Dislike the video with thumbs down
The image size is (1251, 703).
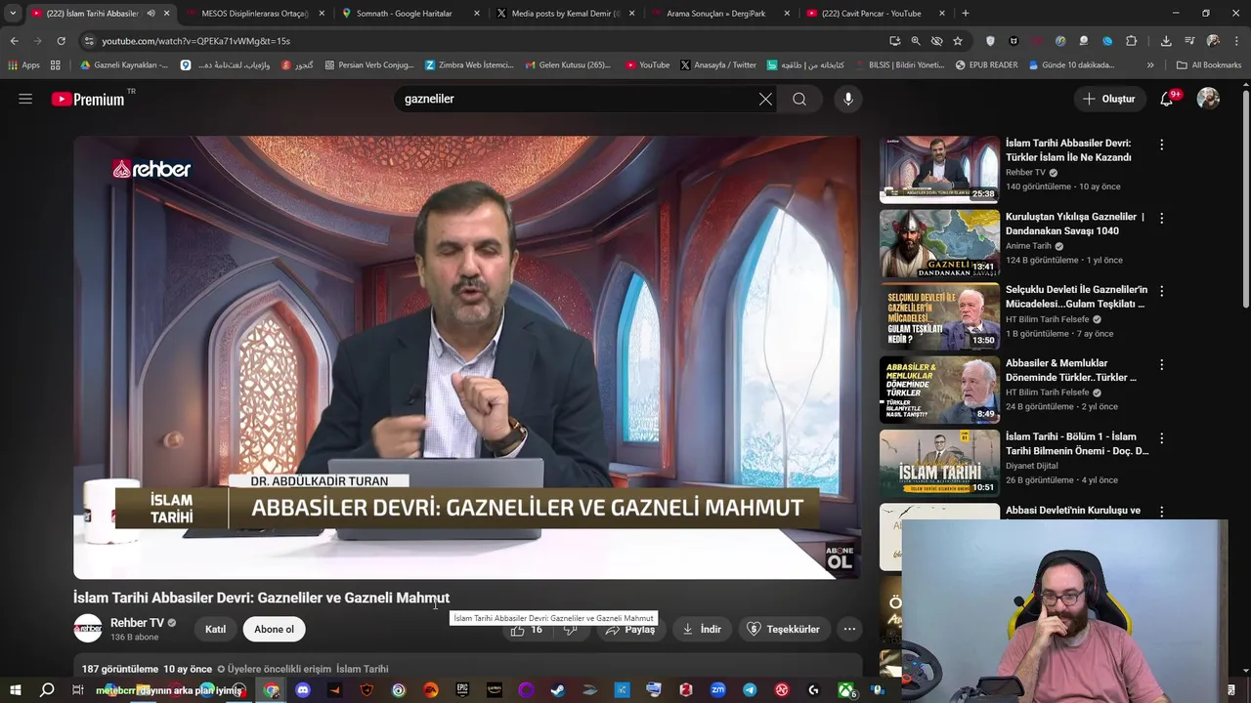[571, 630]
